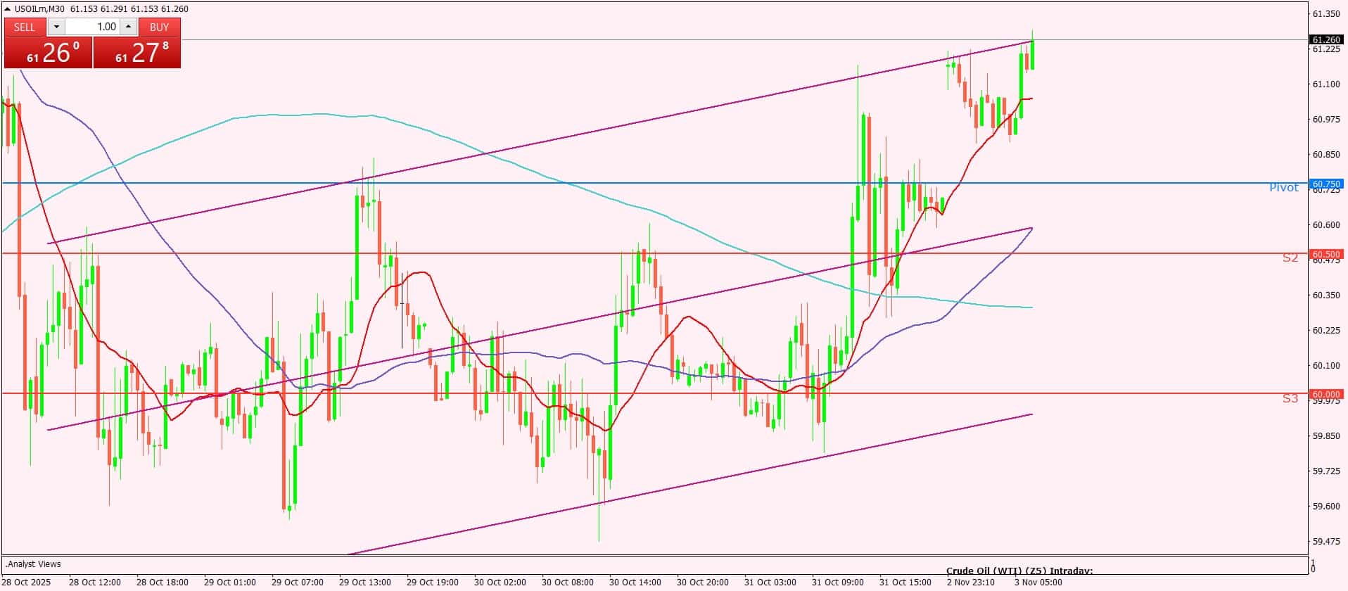The height and width of the screenshot is (591, 1348).
Task: Click the .Analyst Views indicator label
Action: click(x=33, y=564)
